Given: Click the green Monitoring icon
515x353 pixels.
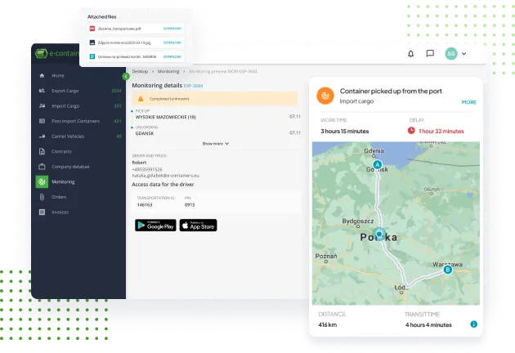Looking at the screenshot, I should coord(42,181).
